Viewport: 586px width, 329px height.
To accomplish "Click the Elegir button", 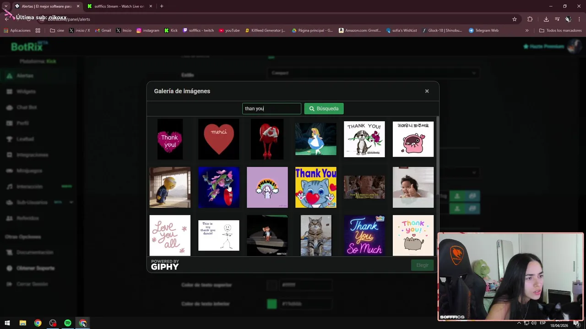I will tap(422, 265).
